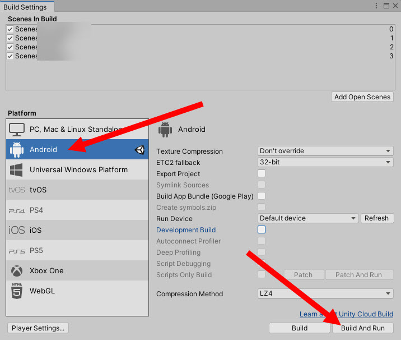Select the iOS platform row
The height and width of the screenshot is (340, 401).
[x=77, y=230]
